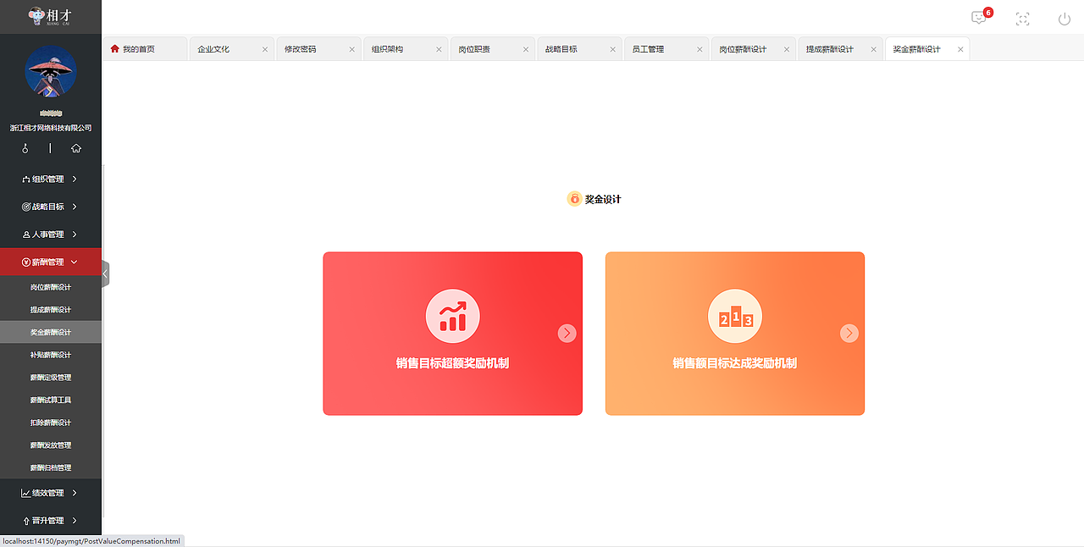Click the growth chart icon on red card
This screenshot has height=547, width=1084.
[452, 317]
